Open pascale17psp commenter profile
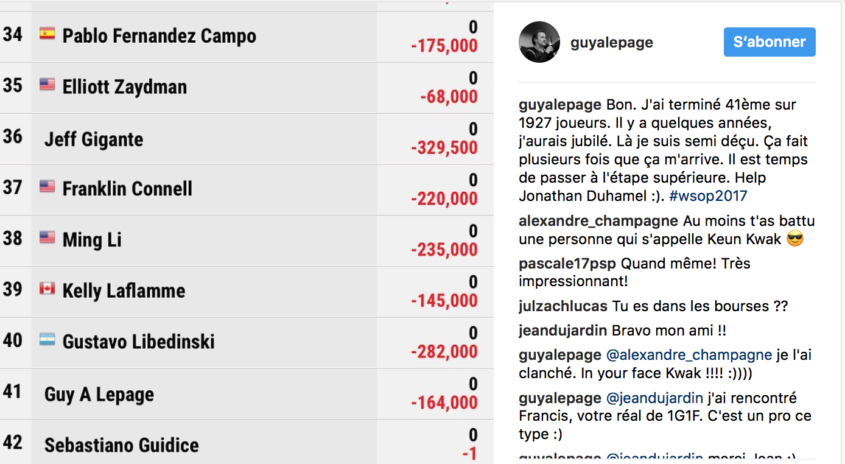 (567, 264)
